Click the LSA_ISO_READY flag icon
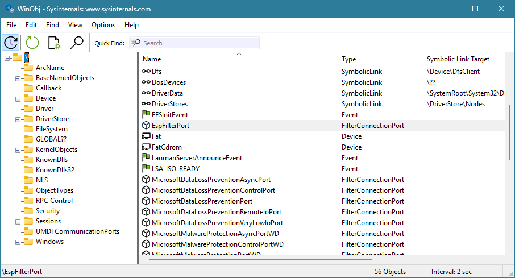Image resolution: width=515 pixels, height=278 pixels. click(146, 169)
